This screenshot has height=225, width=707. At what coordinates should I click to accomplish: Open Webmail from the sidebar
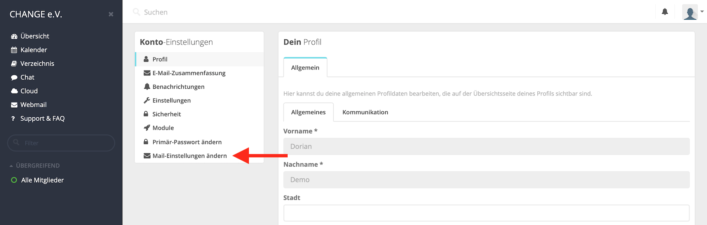pos(33,105)
